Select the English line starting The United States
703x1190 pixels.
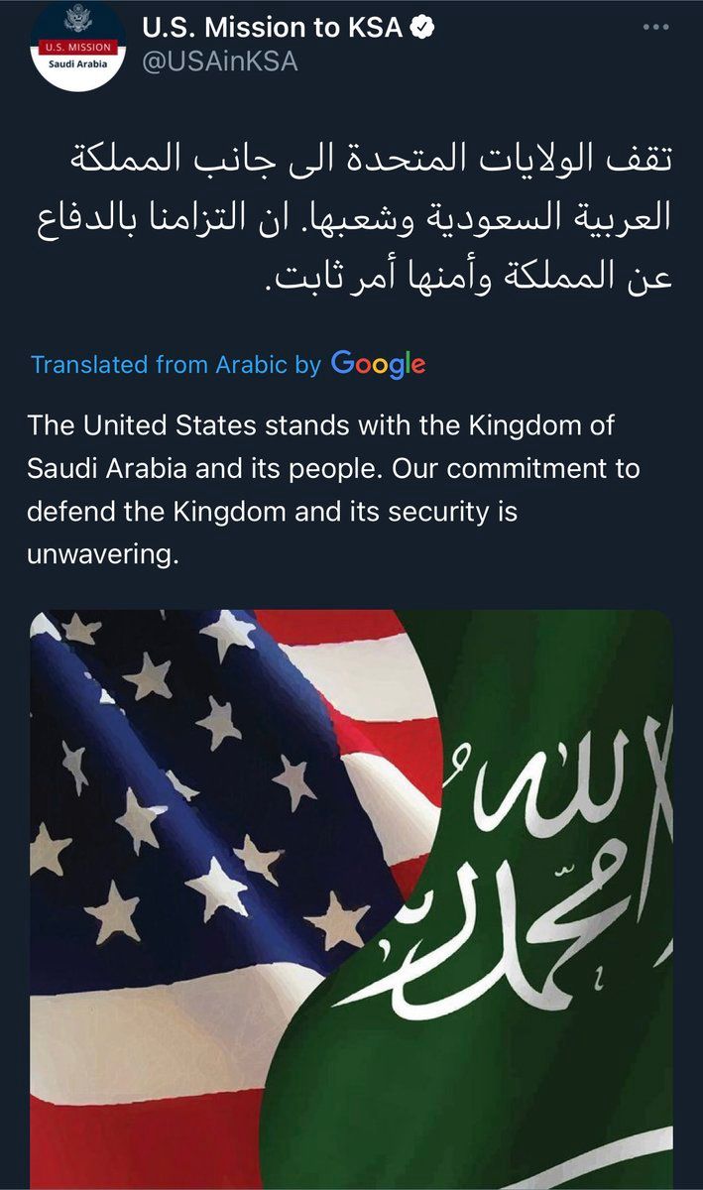coord(322,424)
